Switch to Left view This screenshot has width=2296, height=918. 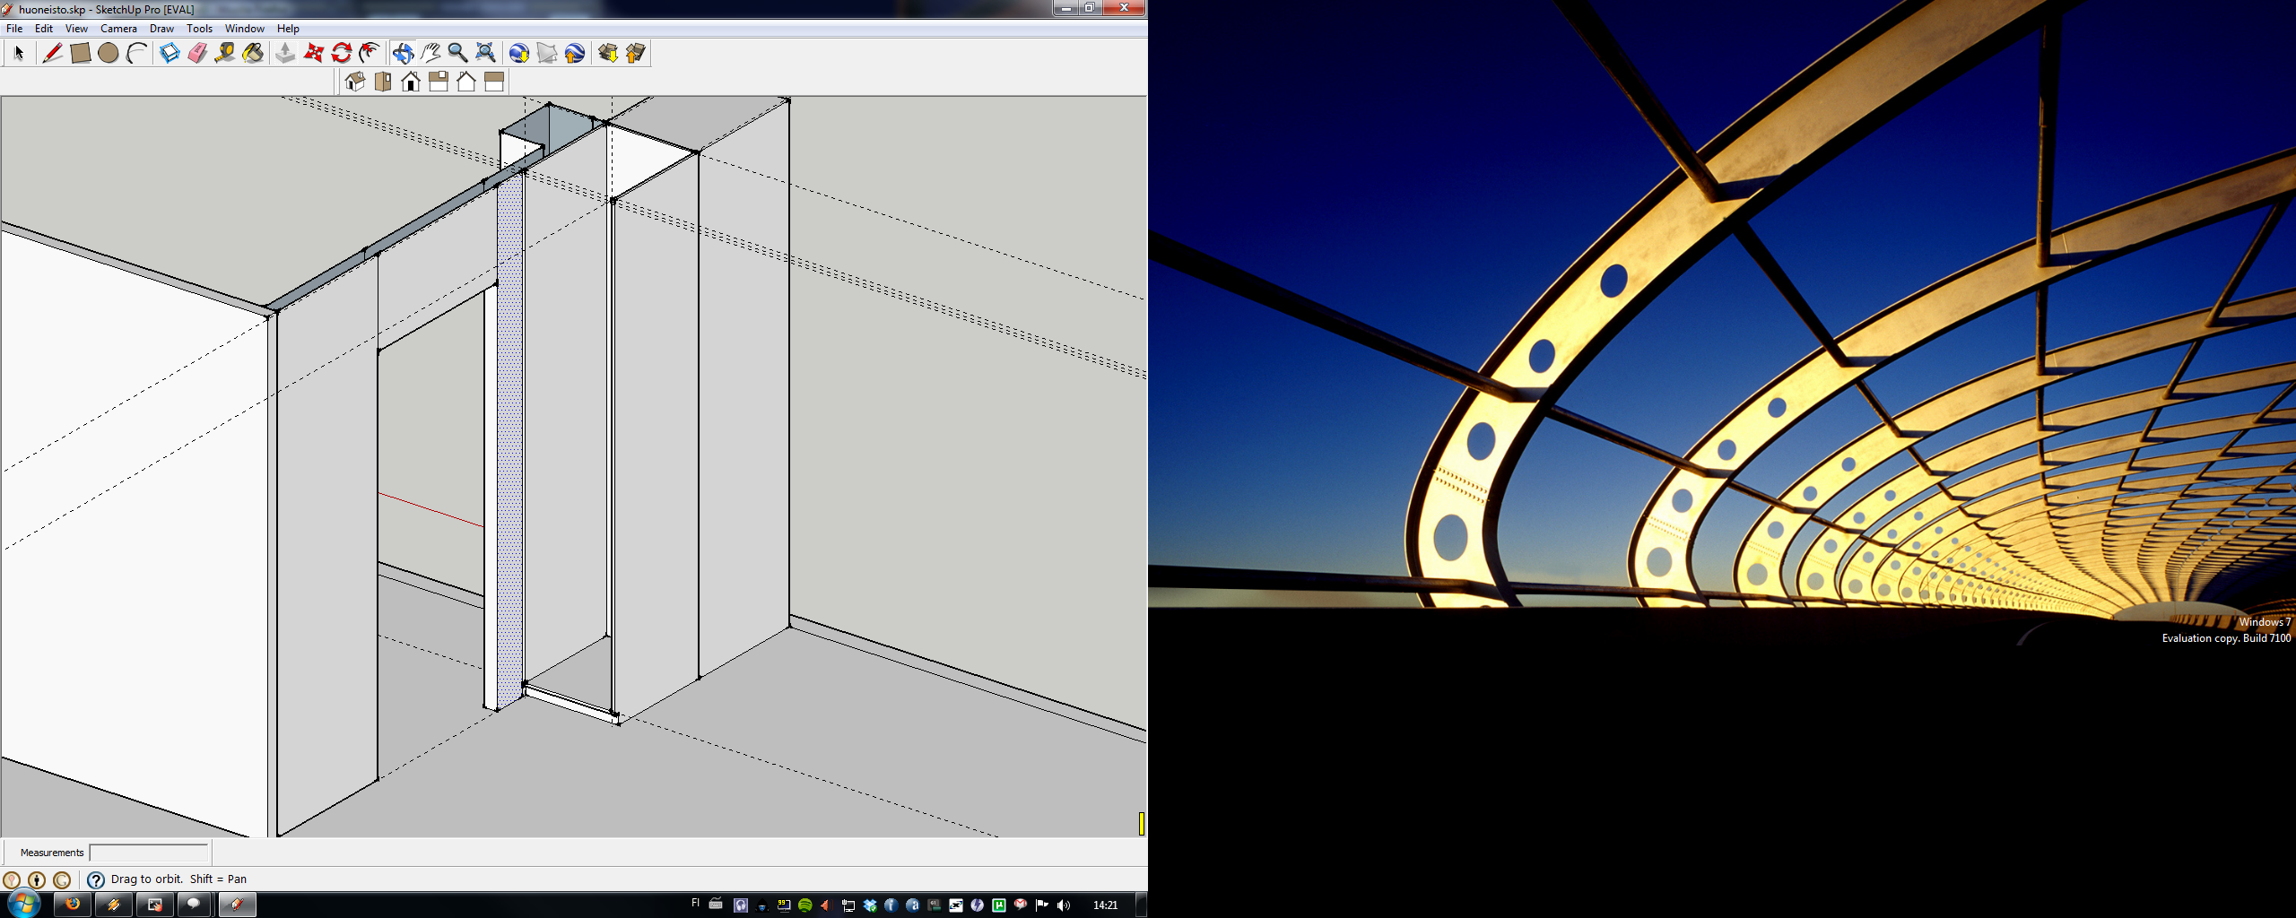(494, 82)
